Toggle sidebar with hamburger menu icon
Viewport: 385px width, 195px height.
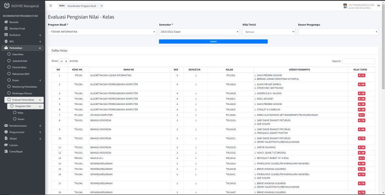(x=51, y=6)
